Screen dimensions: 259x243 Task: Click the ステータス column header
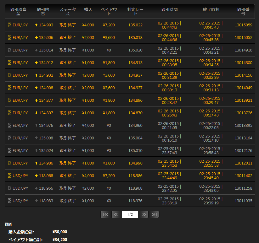click(x=68, y=12)
